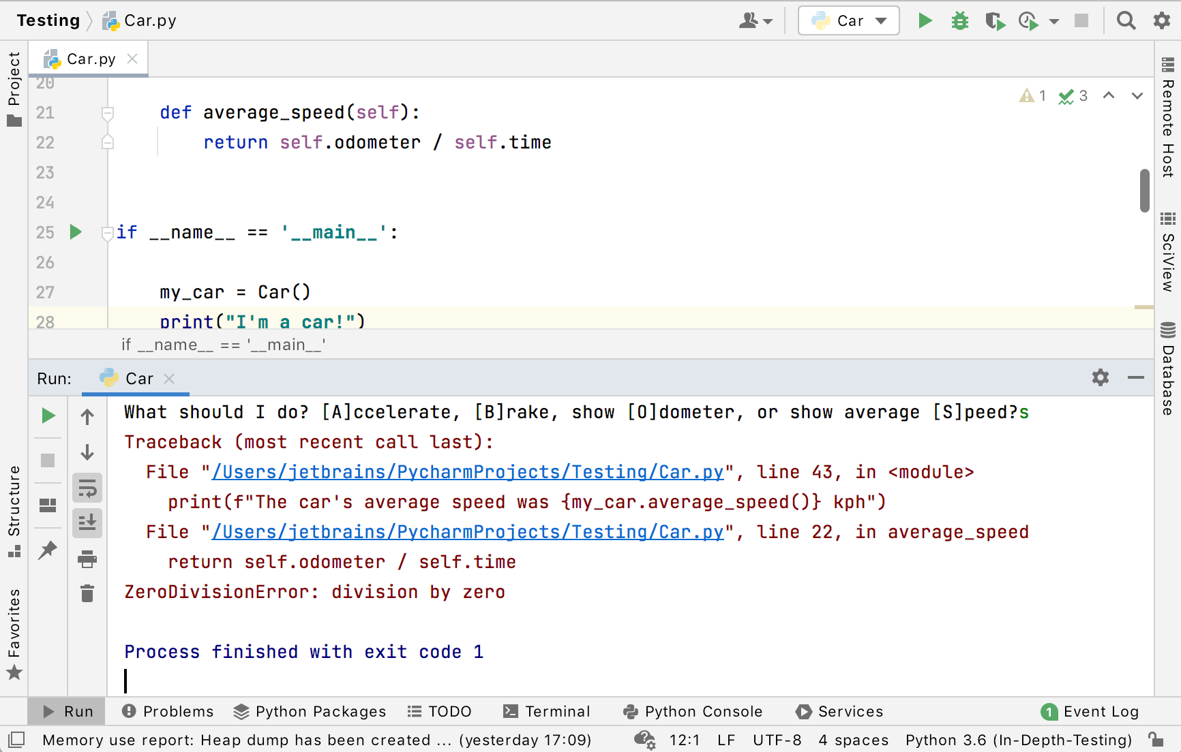Toggle the read-only lock icon in the status bar
Screen dimensions: 1181x752
1155,740
